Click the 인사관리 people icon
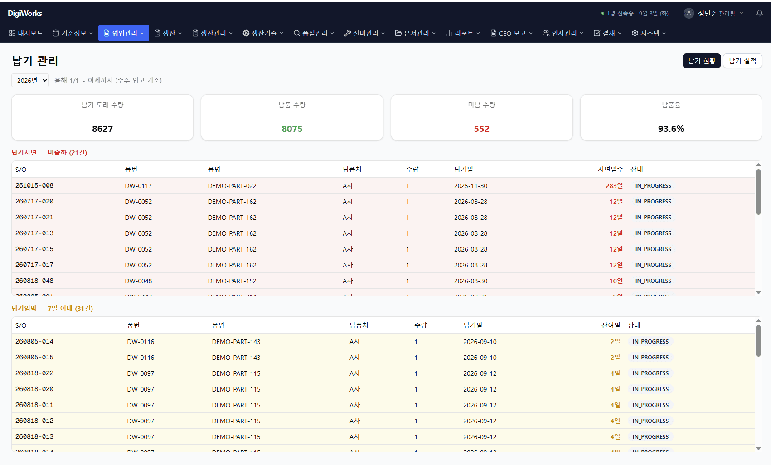 coord(546,33)
